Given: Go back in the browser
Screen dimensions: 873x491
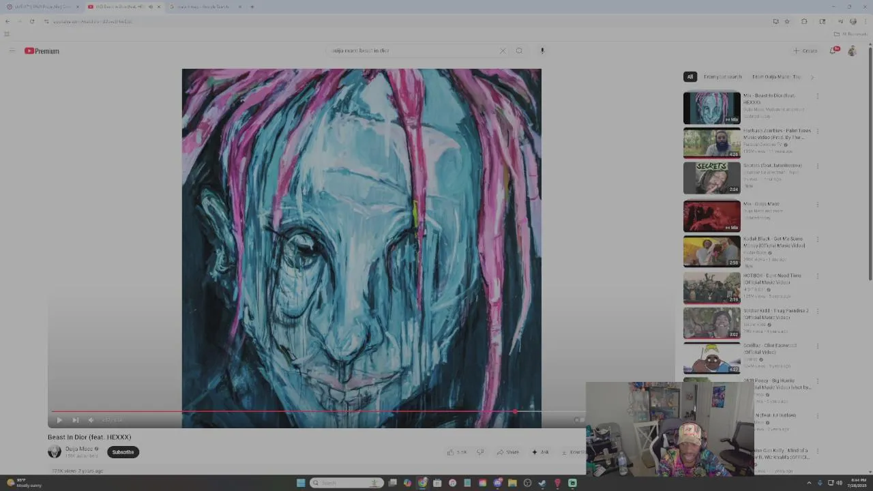Looking at the screenshot, I should click(8, 21).
